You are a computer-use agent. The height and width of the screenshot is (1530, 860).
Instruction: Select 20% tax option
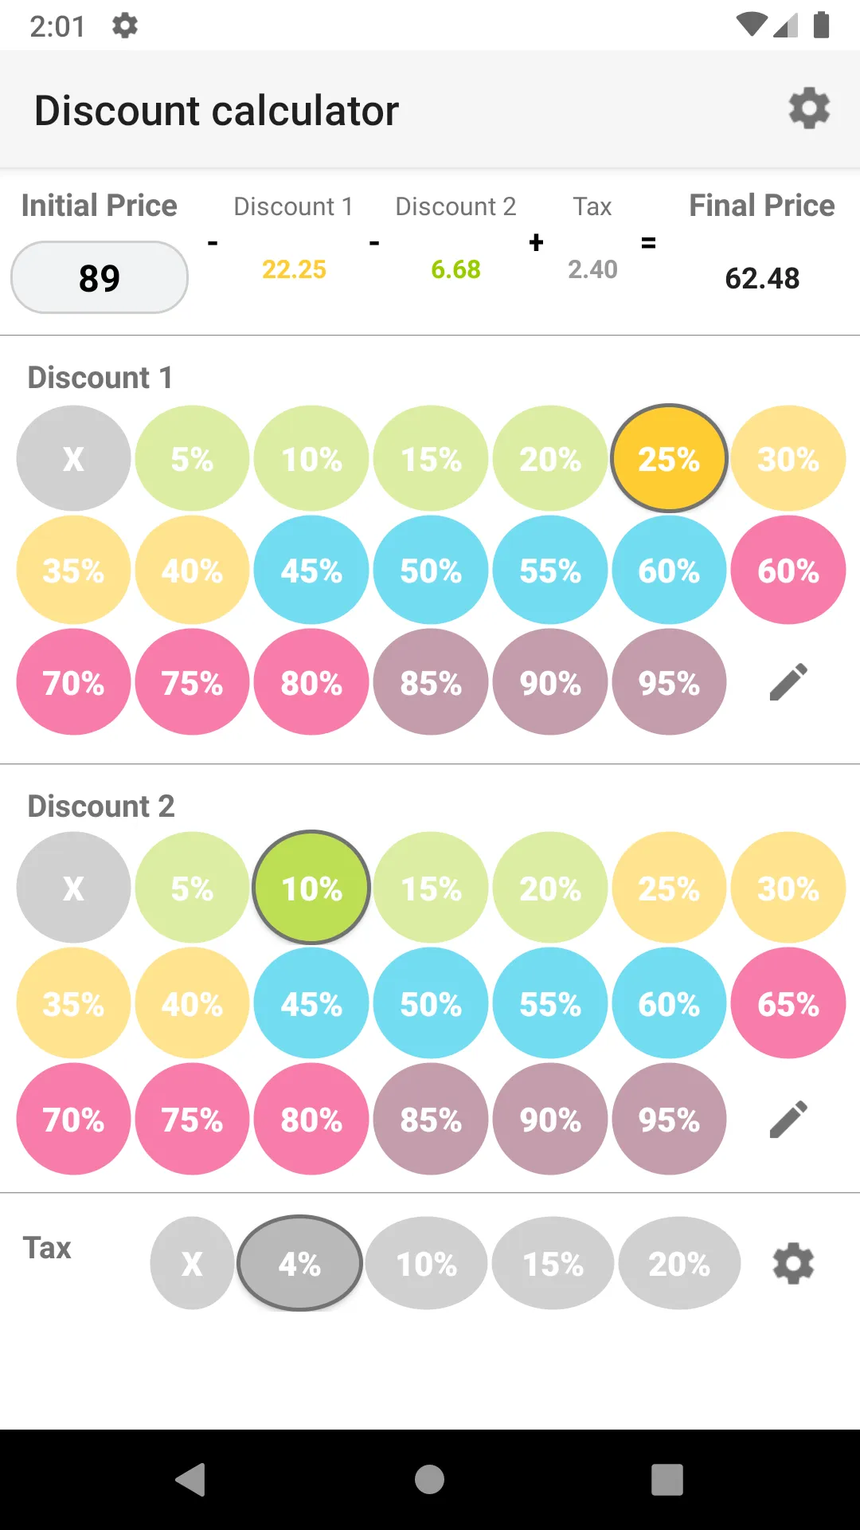click(x=679, y=1263)
